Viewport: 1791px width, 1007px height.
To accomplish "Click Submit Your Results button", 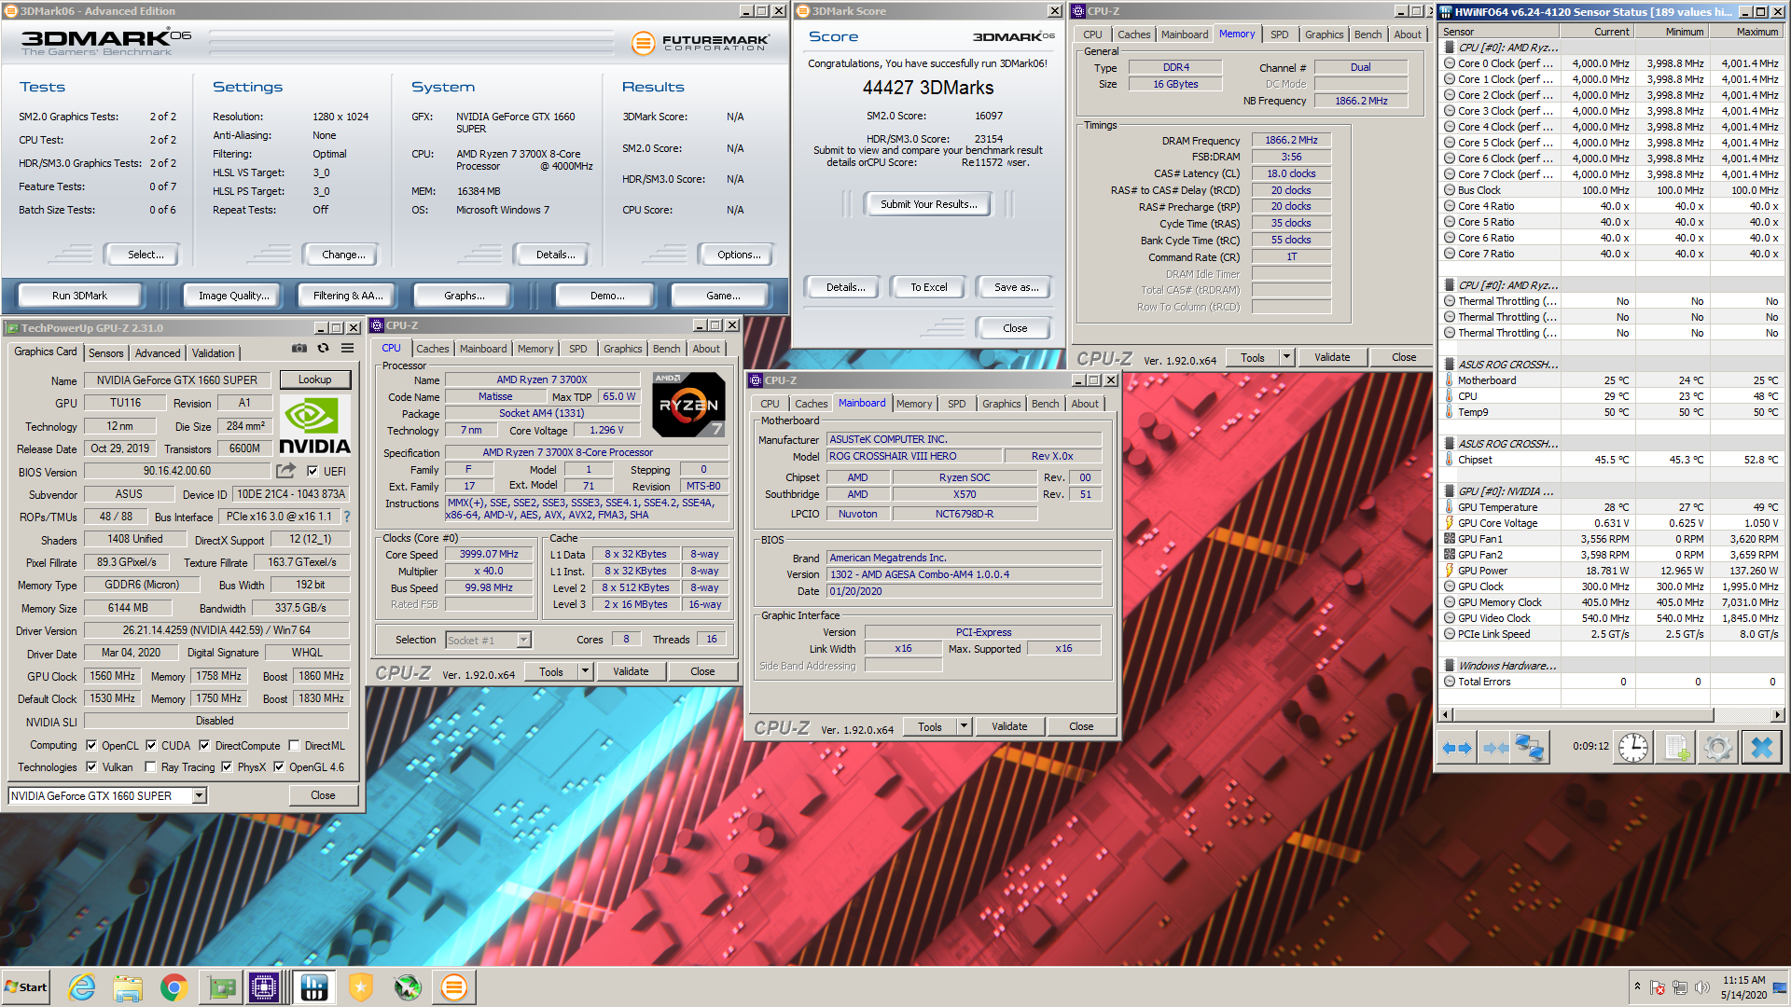I will tap(929, 204).
